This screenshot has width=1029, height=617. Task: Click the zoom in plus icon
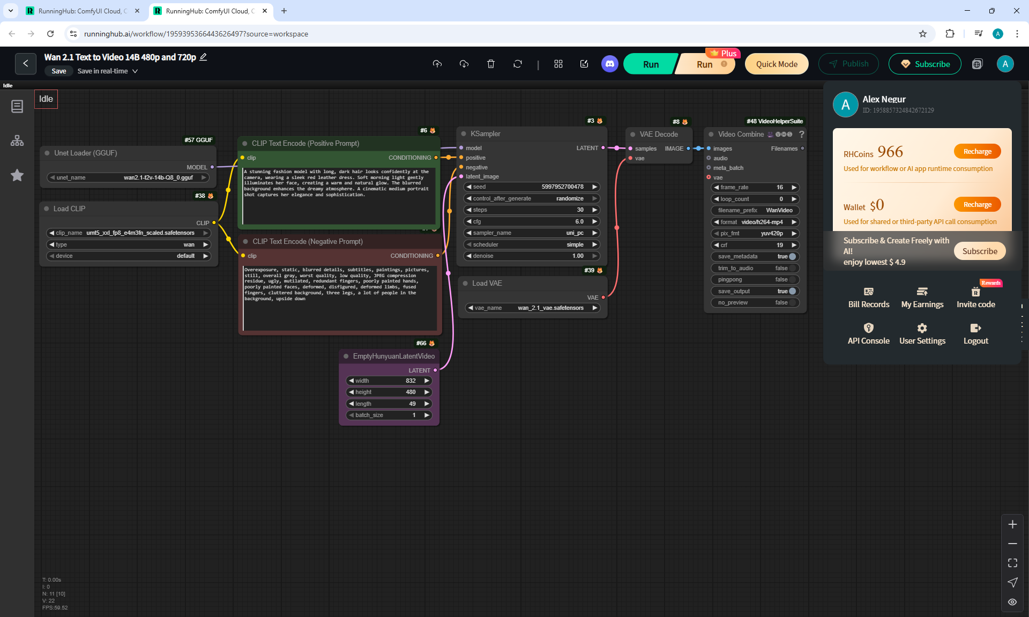[x=1012, y=525]
